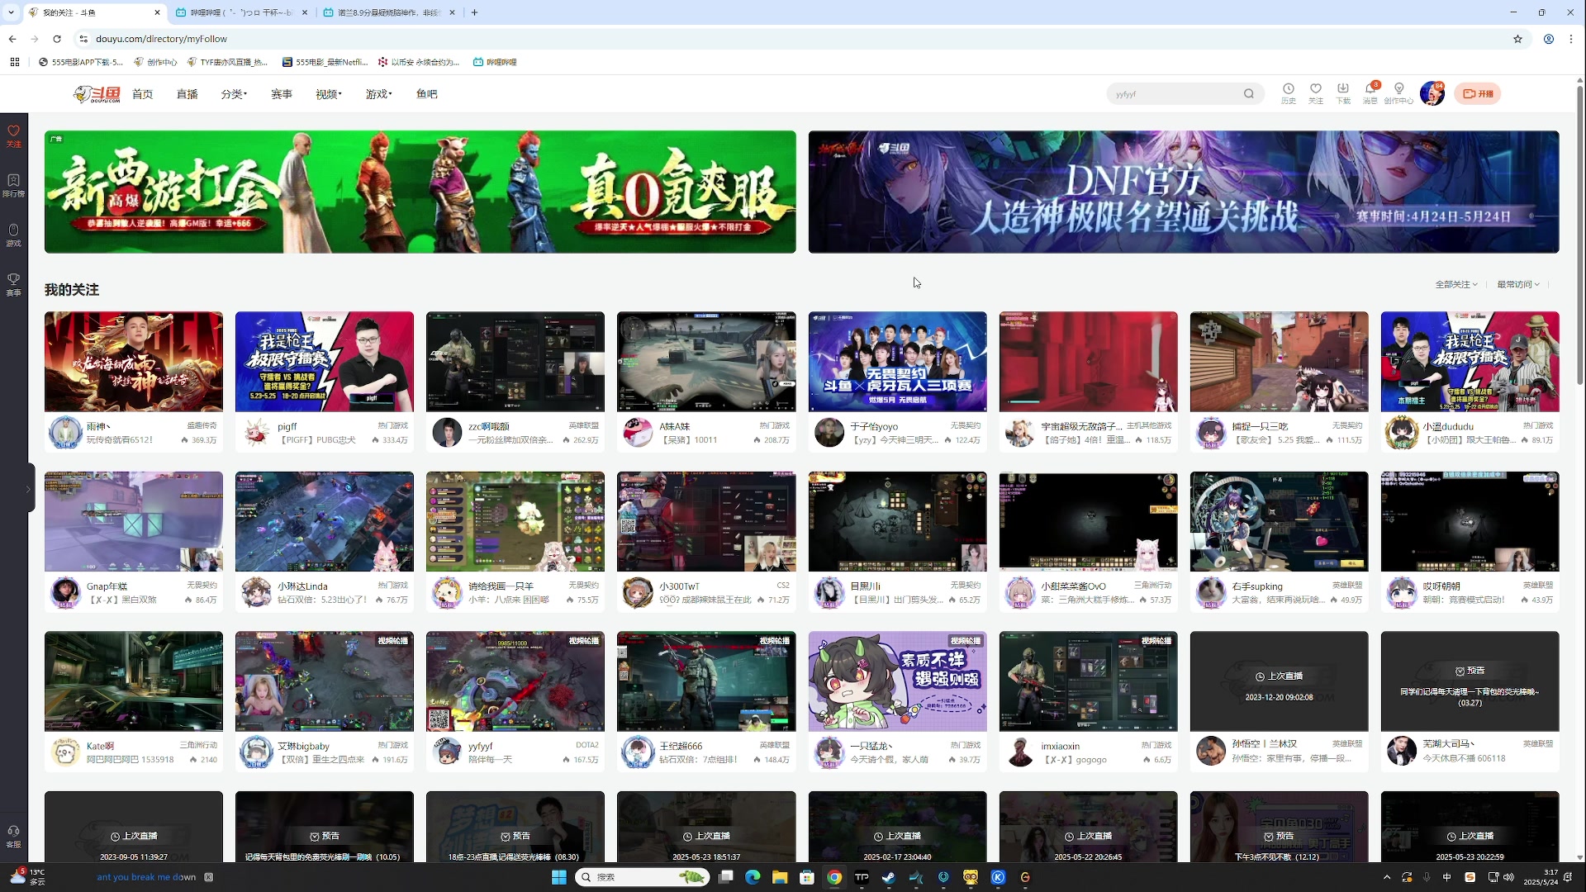This screenshot has height=892, width=1586.
Task: Click the avatar of pigff
Action: 256,432
